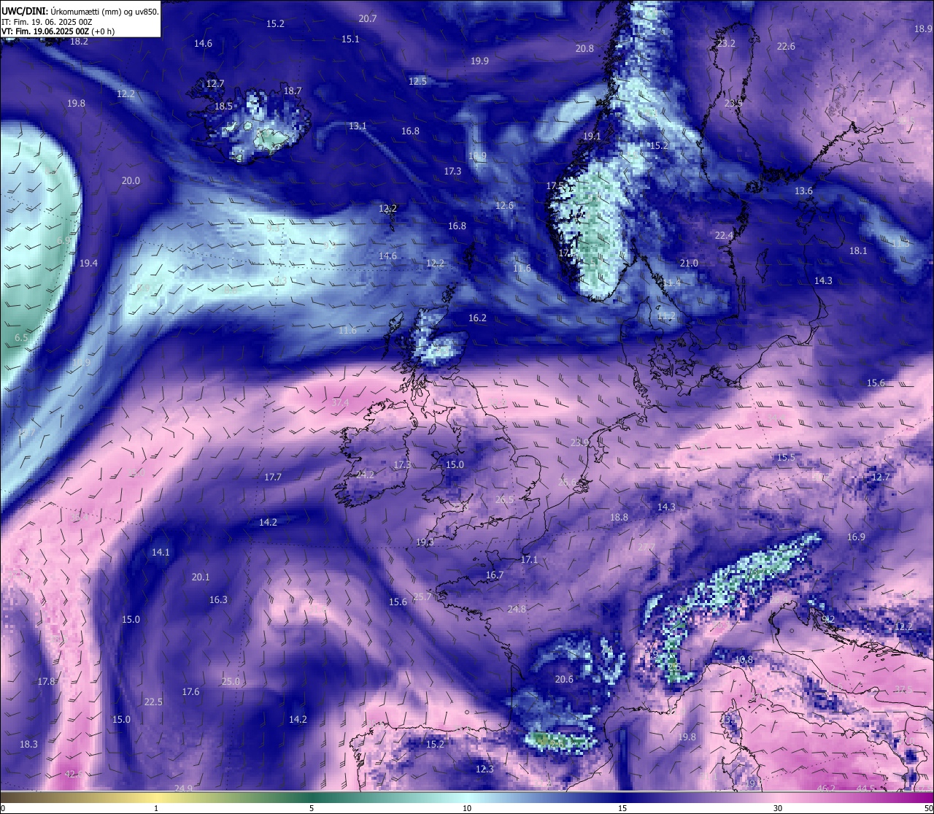Click the UWC/DINI Úrkomumætti title text
This screenshot has width=934, height=814.
pos(80,11)
